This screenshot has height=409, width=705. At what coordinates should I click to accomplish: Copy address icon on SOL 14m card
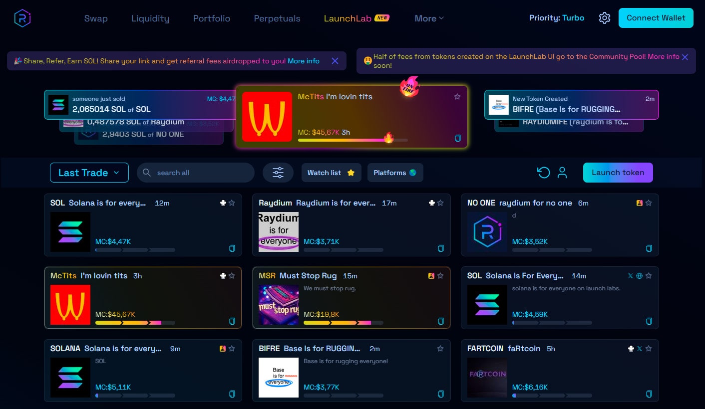(649, 321)
